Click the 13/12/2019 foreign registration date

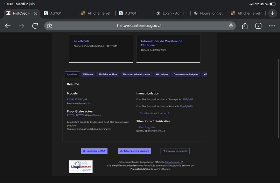187,99
